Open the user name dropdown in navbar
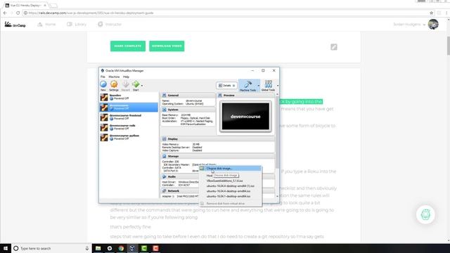This screenshot has width=450, height=253. coord(409,25)
